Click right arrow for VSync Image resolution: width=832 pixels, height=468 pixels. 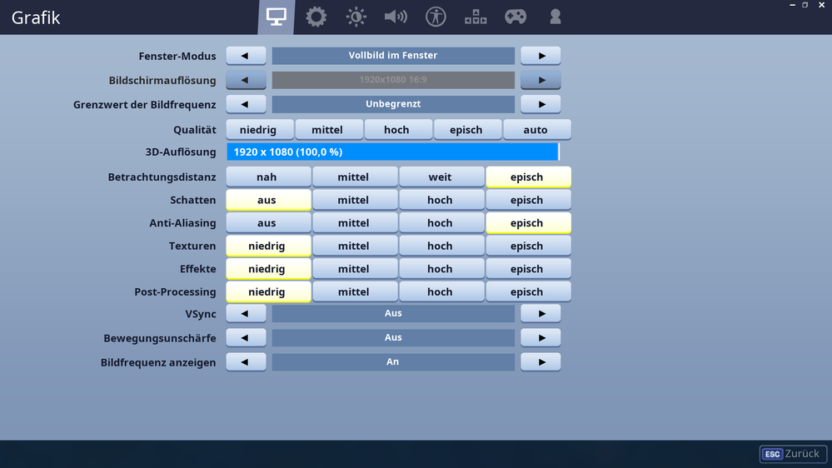[541, 314]
